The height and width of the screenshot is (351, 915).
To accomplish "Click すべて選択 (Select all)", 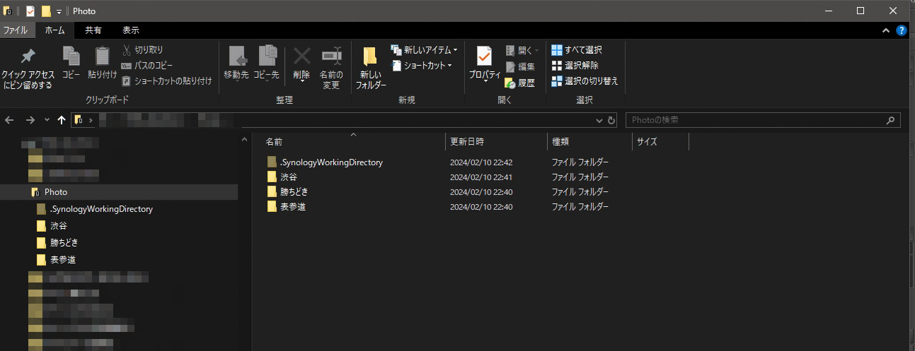I will point(577,50).
